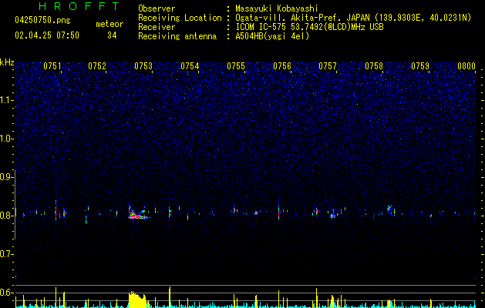The image size is (485, 308).
Task: Click the 0759 time marker
Action: pos(420,66)
